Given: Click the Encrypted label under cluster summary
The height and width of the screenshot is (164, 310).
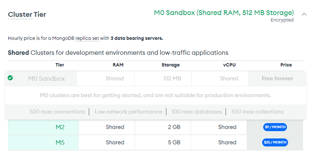Looking at the screenshot, I should [x=282, y=20].
